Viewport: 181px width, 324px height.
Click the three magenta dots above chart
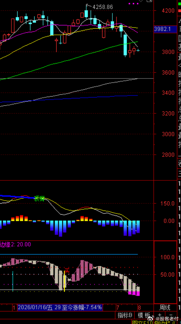pyautogui.click(x=133, y=4)
